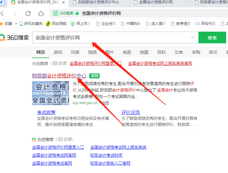Open the 成人高招 bookmark

[156, 24]
